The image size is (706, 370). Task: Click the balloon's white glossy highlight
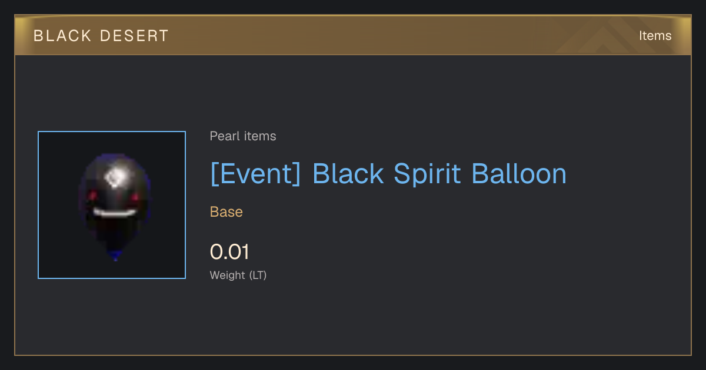coord(116,177)
